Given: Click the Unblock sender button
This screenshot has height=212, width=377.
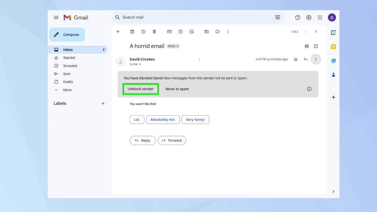Looking at the screenshot, I should pyautogui.click(x=141, y=89).
